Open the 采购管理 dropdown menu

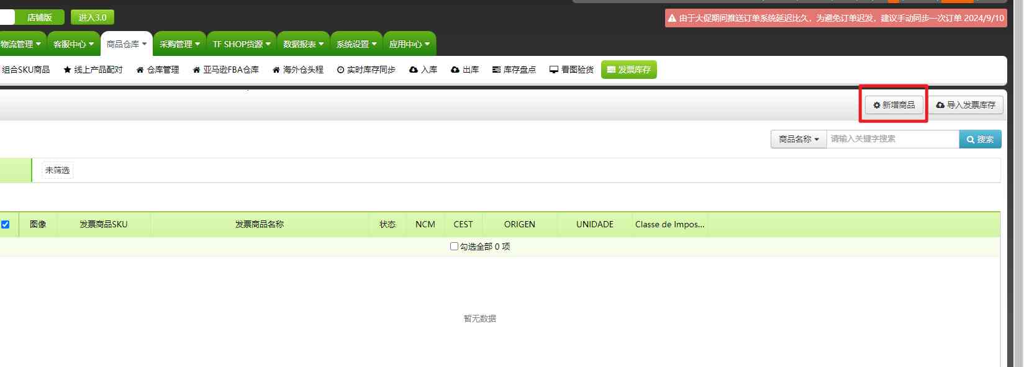pyautogui.click(x=179, y=44)
